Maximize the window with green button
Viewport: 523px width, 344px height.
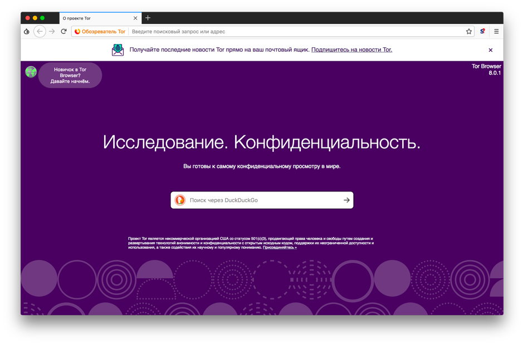[x=42, y=18]
